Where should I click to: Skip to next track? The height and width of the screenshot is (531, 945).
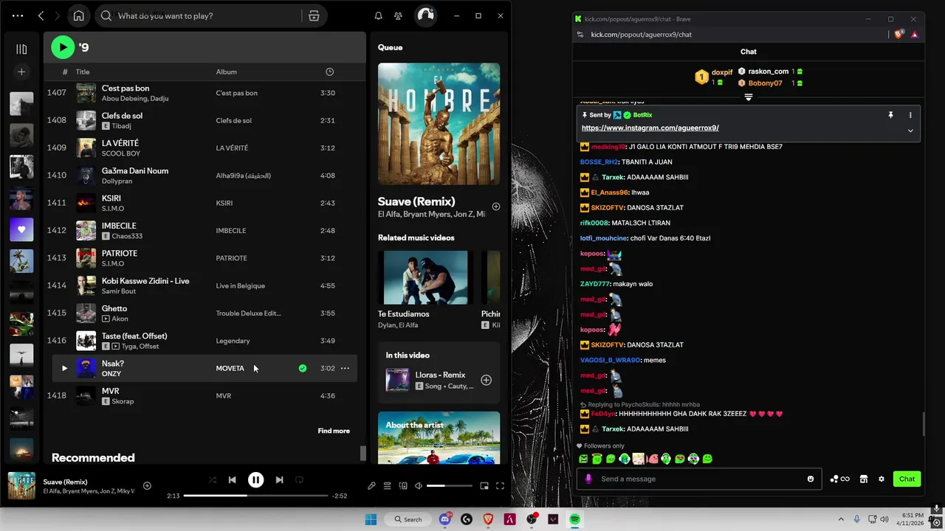pyautogui.click(x=279, y=480)
